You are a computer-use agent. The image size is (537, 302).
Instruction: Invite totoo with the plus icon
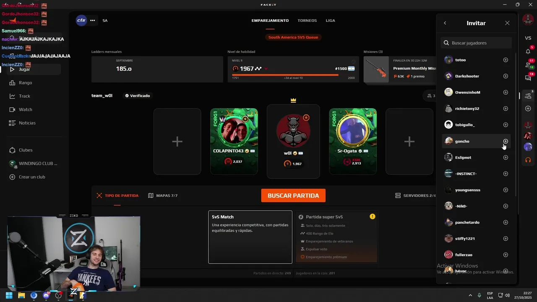[506, 60]
